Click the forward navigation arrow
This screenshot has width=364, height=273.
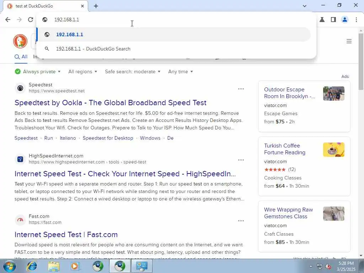coord(19,20)
